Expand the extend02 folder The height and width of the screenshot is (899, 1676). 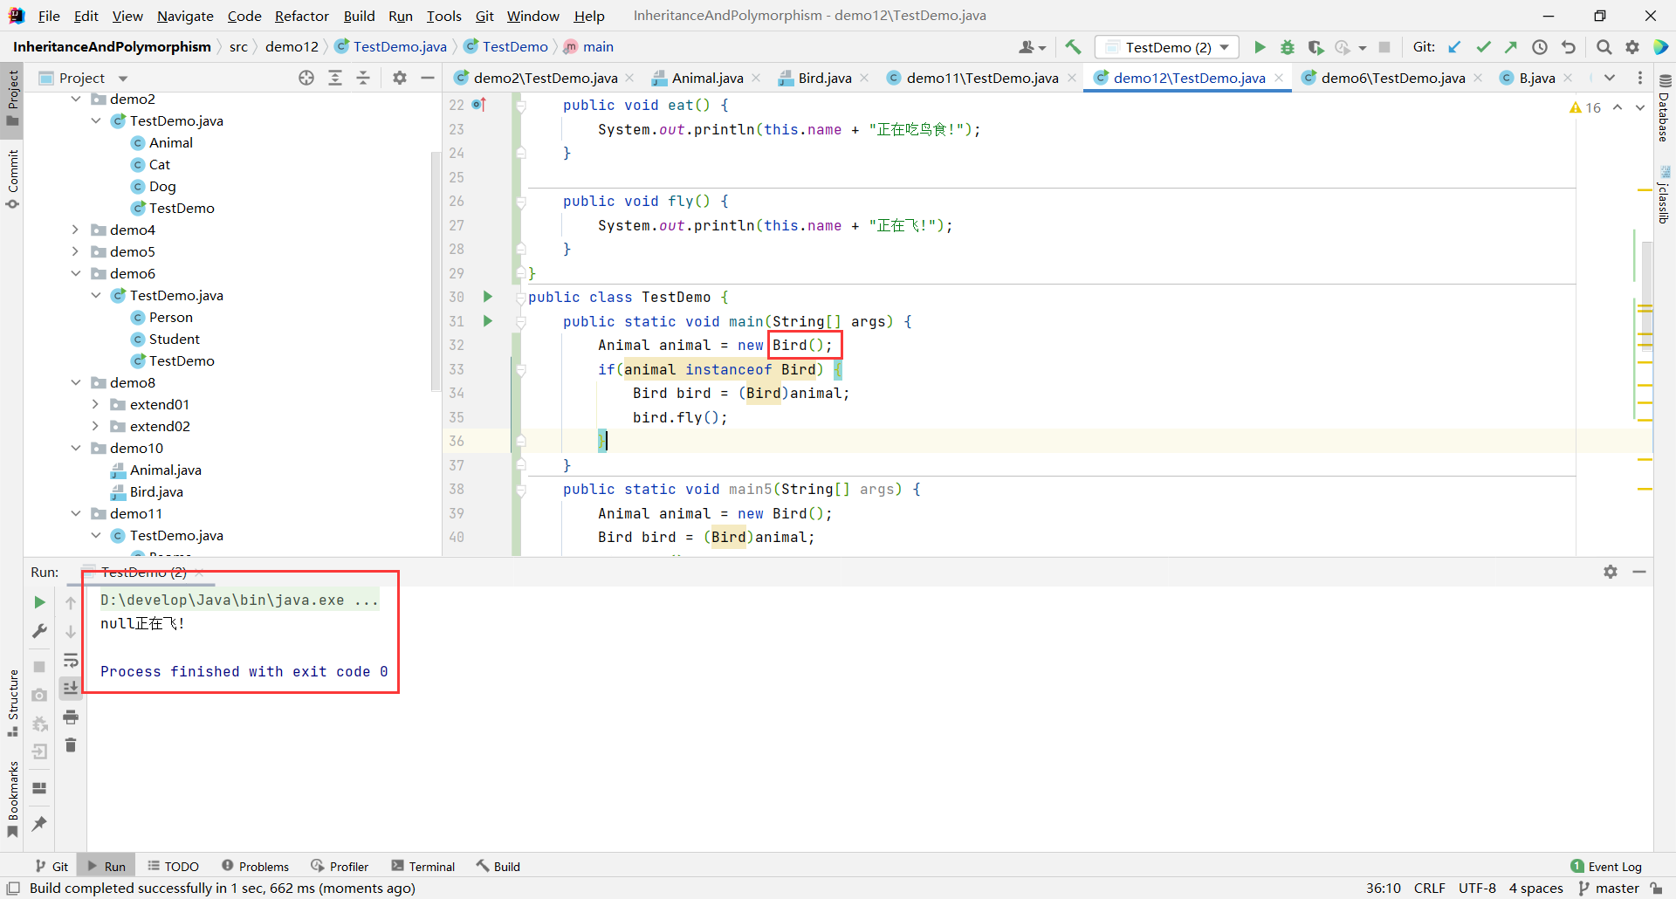pos(96,426)
